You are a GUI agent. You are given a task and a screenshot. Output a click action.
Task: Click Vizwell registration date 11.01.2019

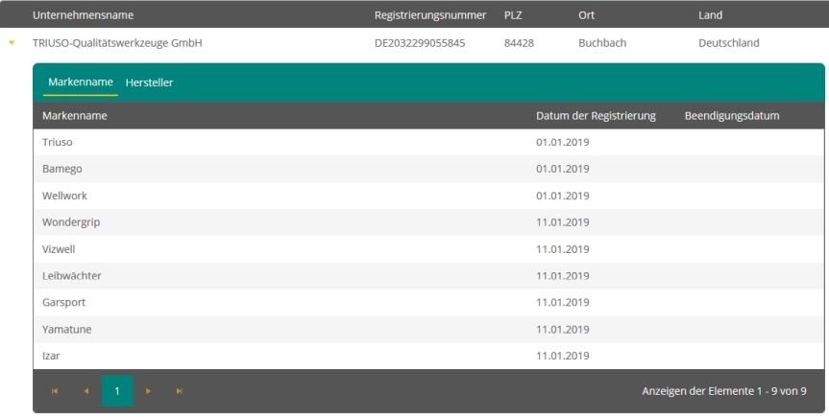563,249
